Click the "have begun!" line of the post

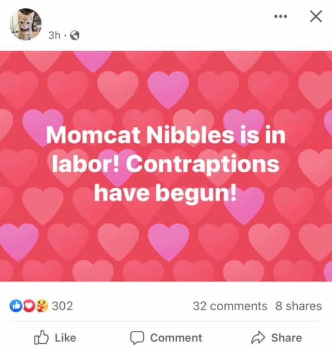click(166, 194)
